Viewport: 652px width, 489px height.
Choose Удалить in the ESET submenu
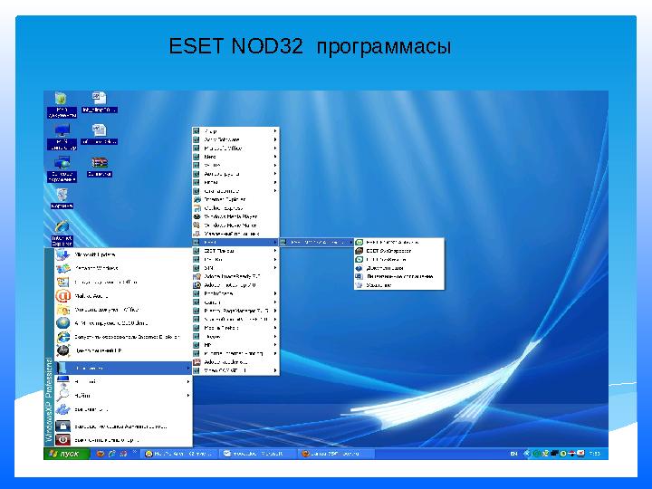click(398, 285)
